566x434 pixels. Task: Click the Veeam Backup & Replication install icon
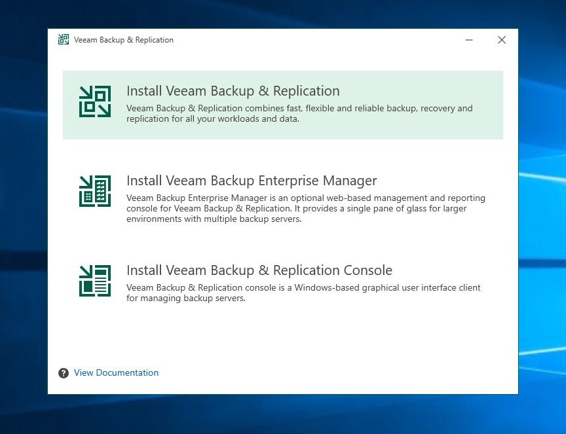point(95,101)
